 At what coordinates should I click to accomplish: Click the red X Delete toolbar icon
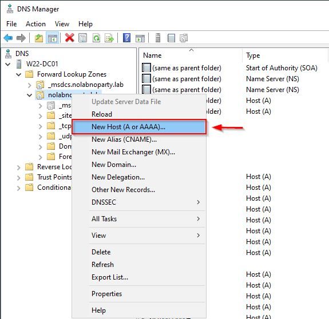tap(69, 38)
